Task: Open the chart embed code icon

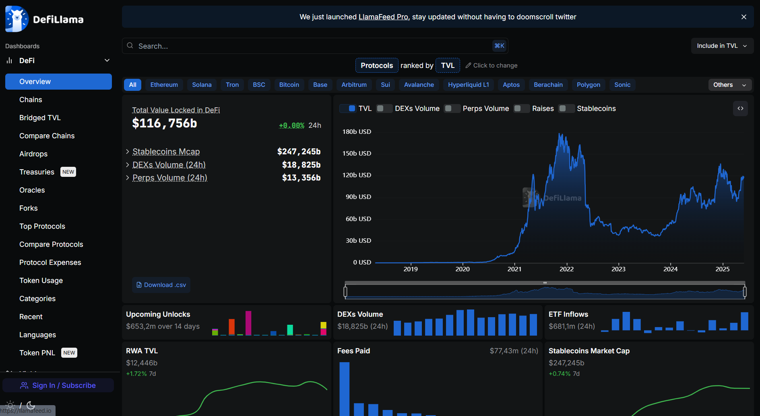Action: click(740, 109)
